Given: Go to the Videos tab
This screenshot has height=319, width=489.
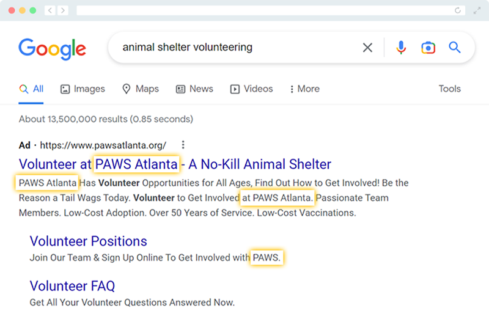Looking at the screenshot, I should click(x=251, y=89).
